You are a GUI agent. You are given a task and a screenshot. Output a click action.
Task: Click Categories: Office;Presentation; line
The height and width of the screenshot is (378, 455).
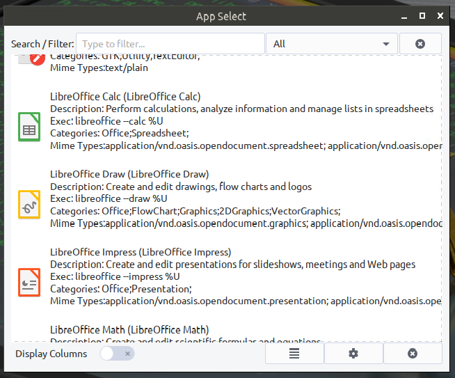pyautogui.click(x=121, y=289)
